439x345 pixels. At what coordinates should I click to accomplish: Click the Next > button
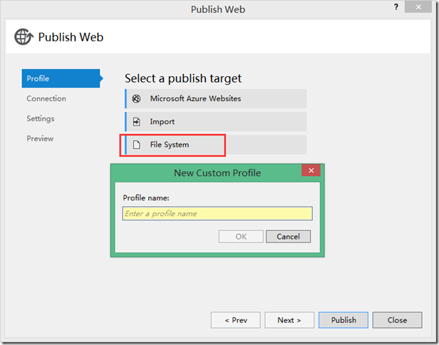point(289,320)
